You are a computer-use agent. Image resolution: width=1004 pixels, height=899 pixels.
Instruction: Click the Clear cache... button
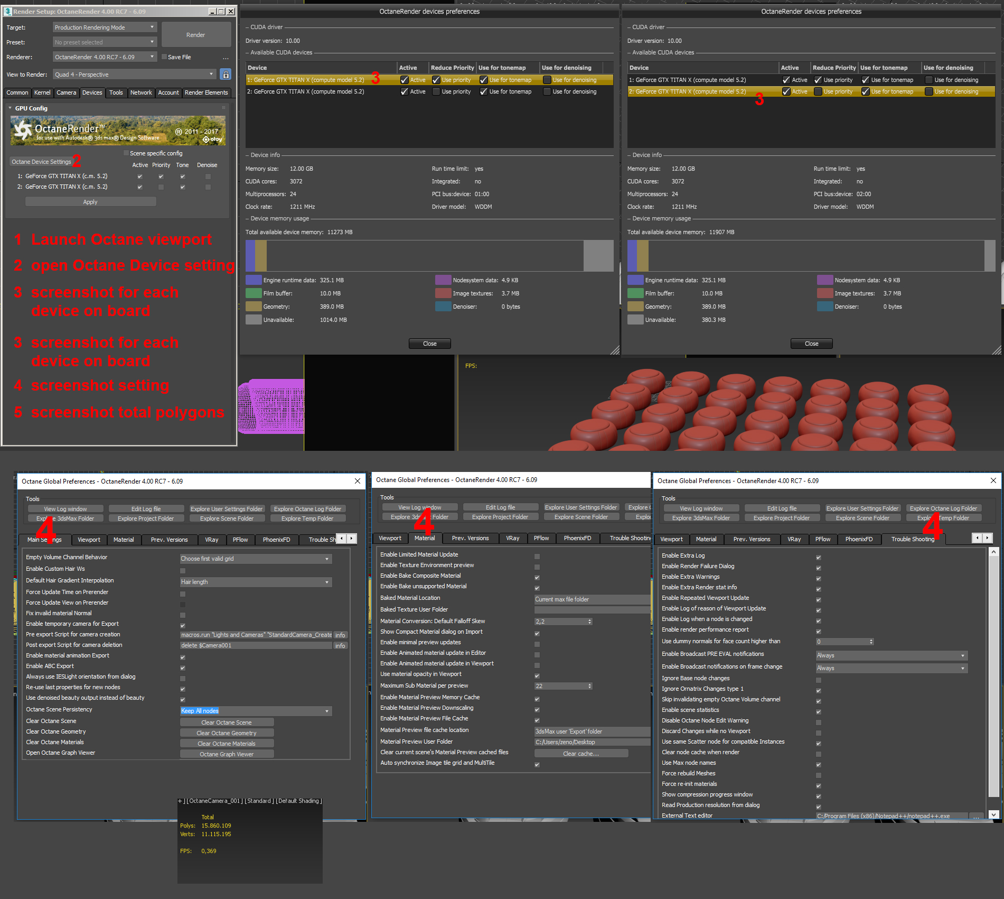pos(581,754)
